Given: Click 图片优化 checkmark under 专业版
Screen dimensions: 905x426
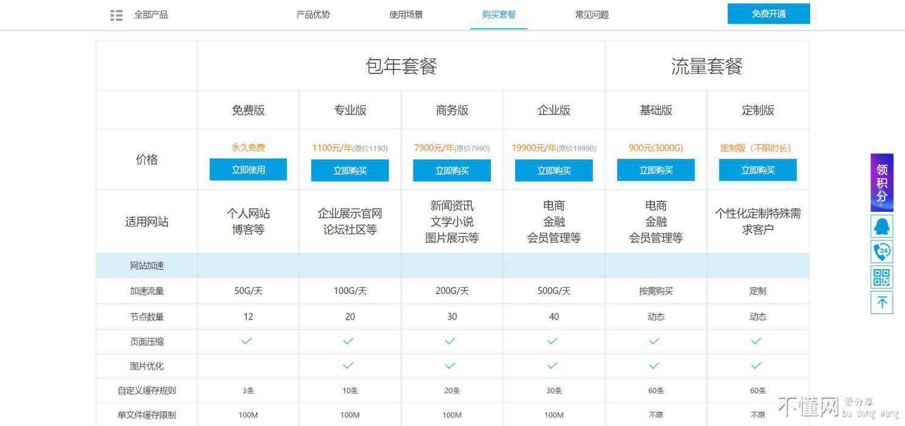Looking at the screenshot, I should tap(348, 366).
